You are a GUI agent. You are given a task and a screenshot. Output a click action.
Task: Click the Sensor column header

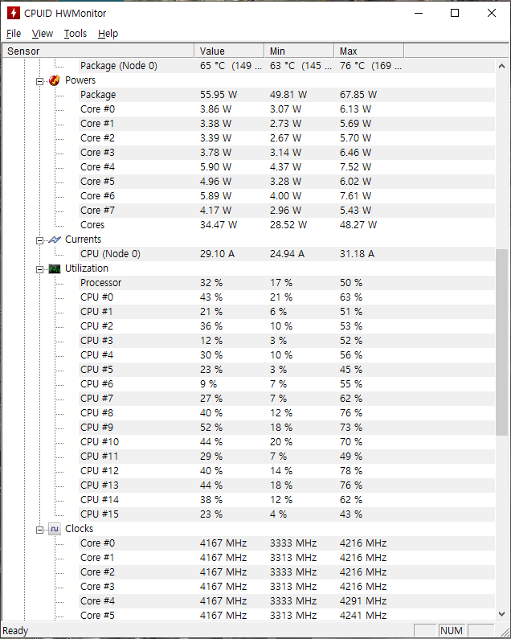point(98,51)
